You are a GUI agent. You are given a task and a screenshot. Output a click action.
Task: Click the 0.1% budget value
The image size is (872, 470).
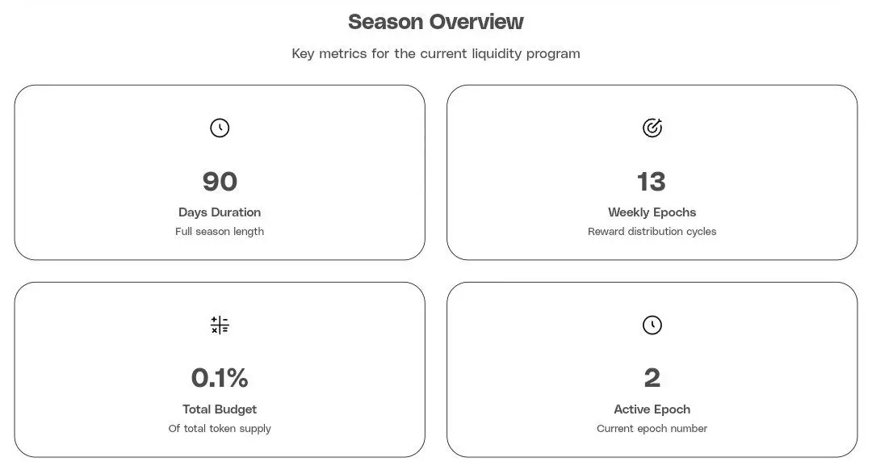220,378
